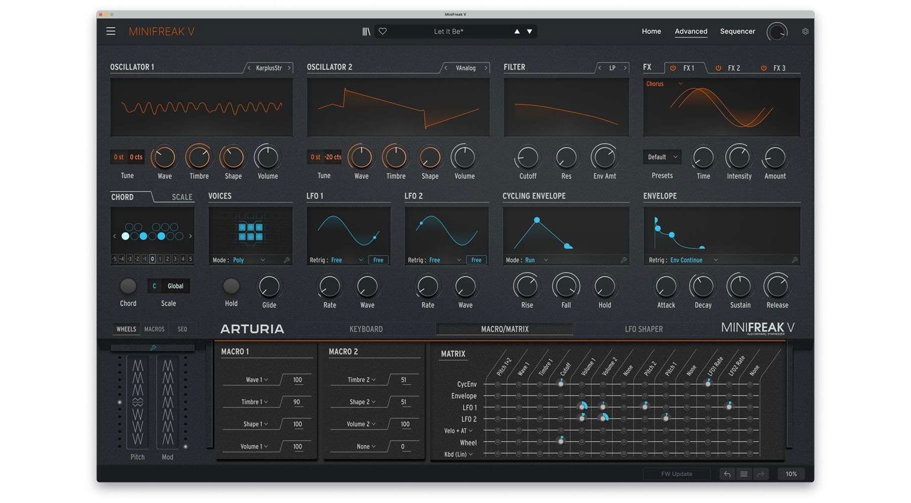Expand the Envelope Retrig Env Continue dropdown
The image size is (911, 503).
pos(693,260)
